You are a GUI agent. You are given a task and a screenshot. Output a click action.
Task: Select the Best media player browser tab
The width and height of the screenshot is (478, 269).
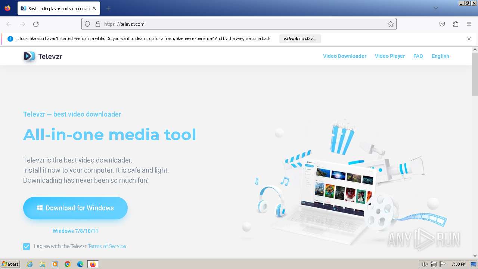point(58,8)
